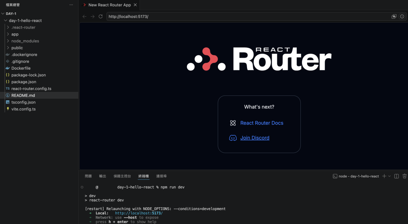
Task: Go forward in the simple browser
Action: click(x=92, y=16)
